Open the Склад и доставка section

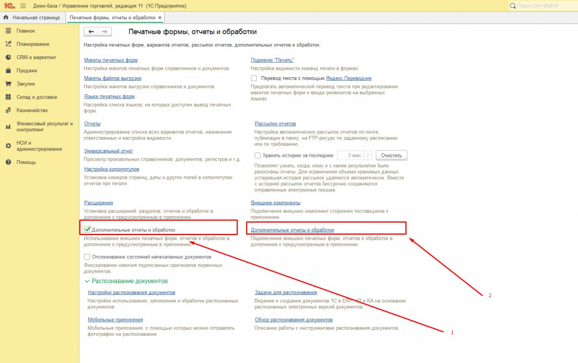37,97
